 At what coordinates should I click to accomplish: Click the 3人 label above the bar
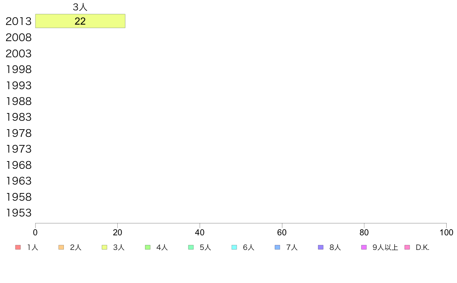click(x=80, y=7)
